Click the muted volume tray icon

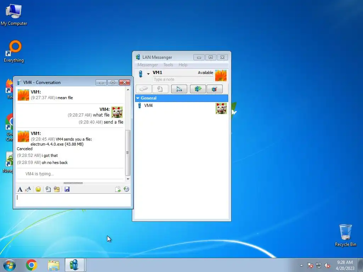[x=327, y=265]
